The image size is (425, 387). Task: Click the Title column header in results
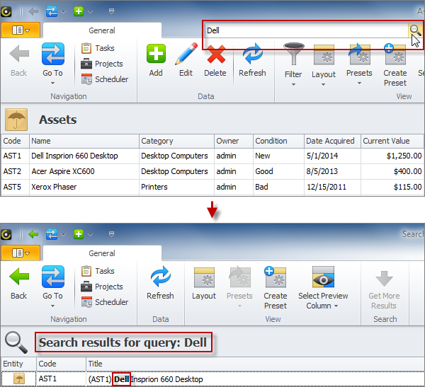[255, 364]
